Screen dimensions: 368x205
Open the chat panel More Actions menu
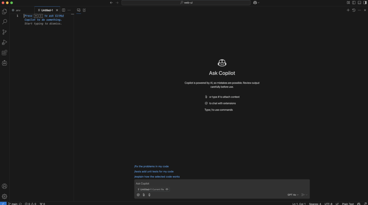(x=359, y=10)
